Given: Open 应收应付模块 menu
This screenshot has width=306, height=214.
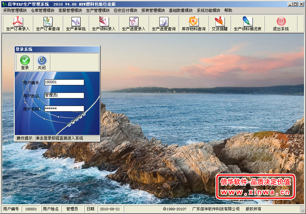Looking at the screenshot, I should coord(125,11).
